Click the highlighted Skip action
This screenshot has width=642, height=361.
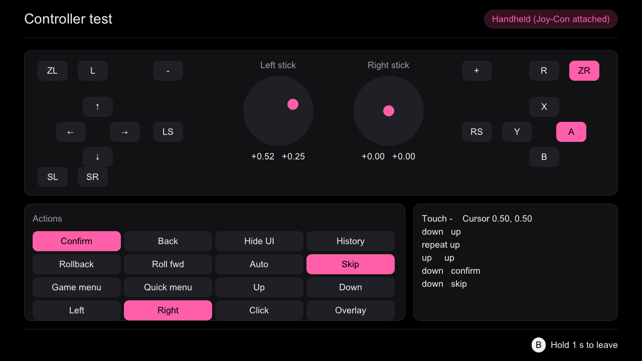351,264
